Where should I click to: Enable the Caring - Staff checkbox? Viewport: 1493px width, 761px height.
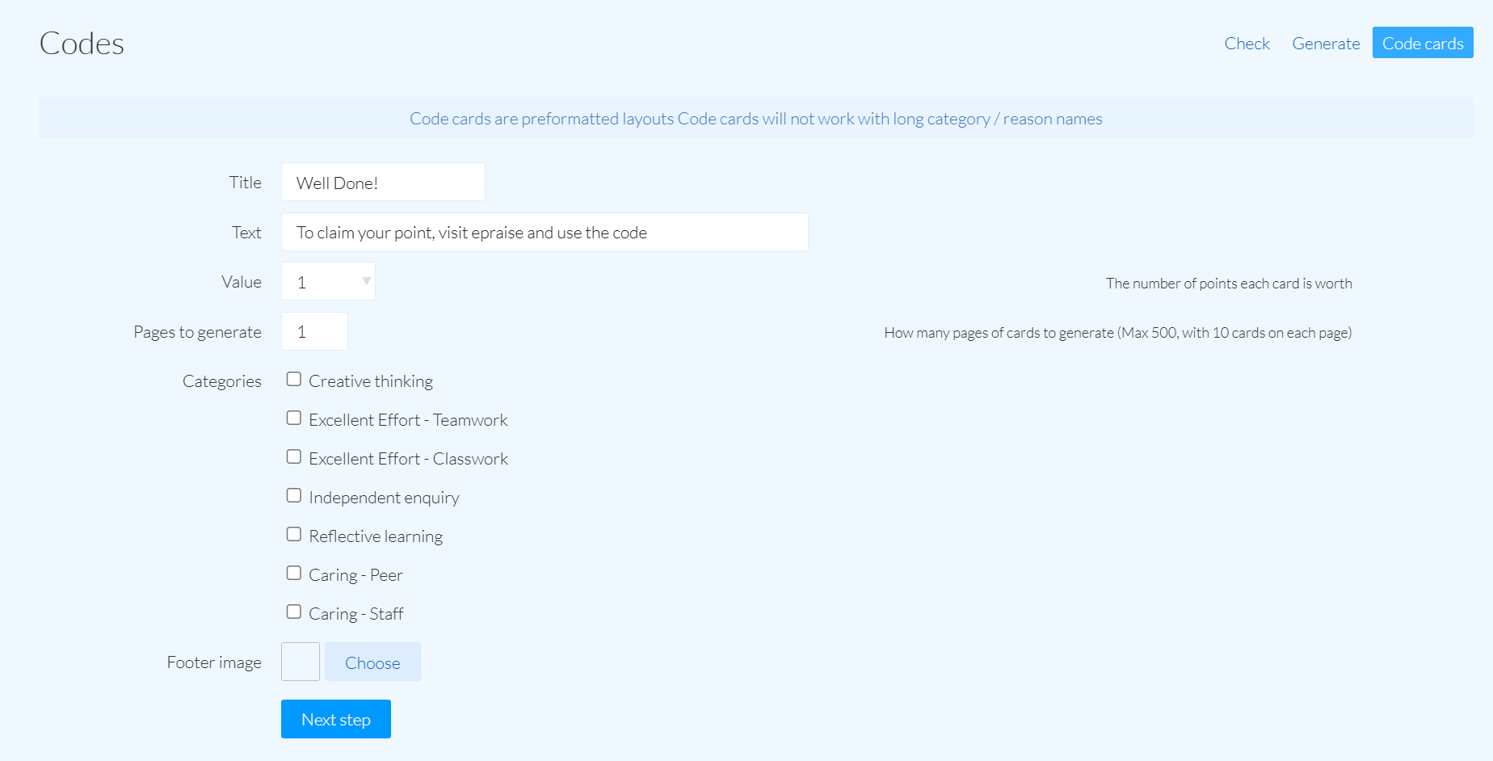point(294,612)
